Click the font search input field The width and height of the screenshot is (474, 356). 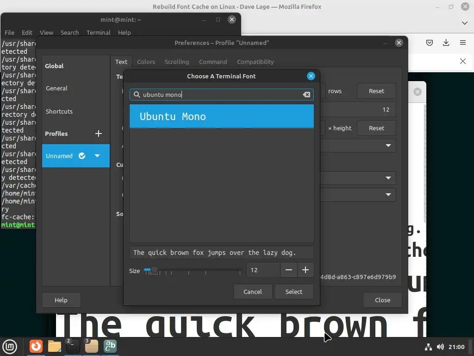click(222, 95)
